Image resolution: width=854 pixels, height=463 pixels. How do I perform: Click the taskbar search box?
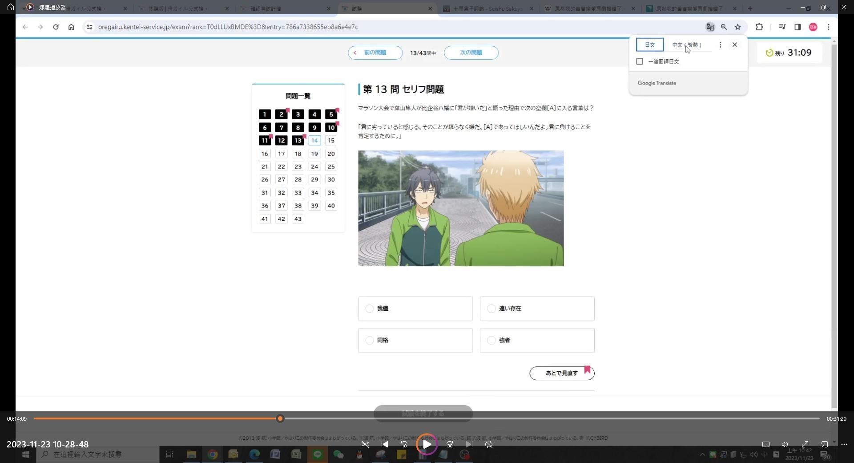pos(98,455)
